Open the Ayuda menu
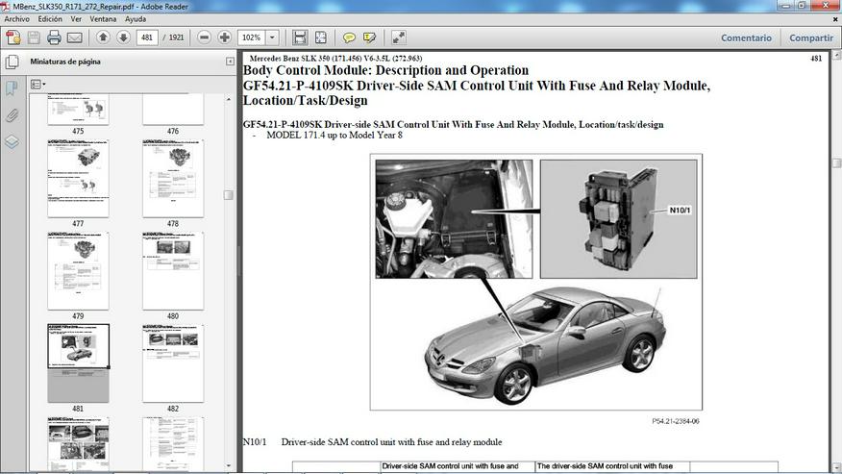 (x=136, y=19)
